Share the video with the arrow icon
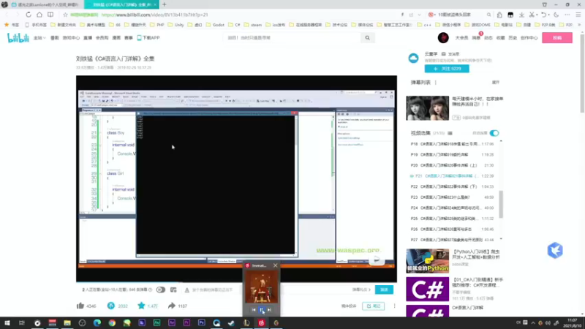Screen dimensions: 585x329 tap(171, 306)
